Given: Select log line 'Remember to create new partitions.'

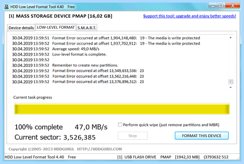Looking at the screenshot, I should point(65,65).
